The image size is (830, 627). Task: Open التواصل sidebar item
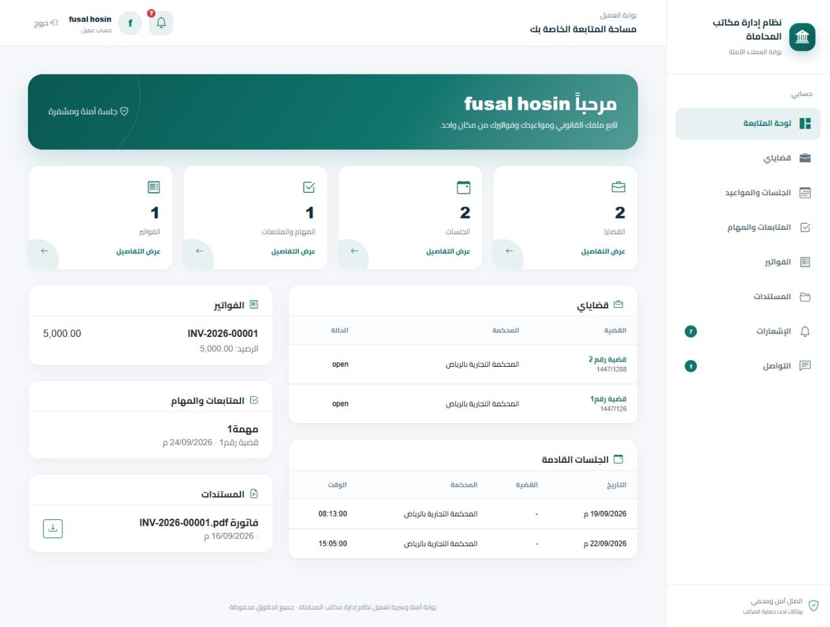(748, 366)
